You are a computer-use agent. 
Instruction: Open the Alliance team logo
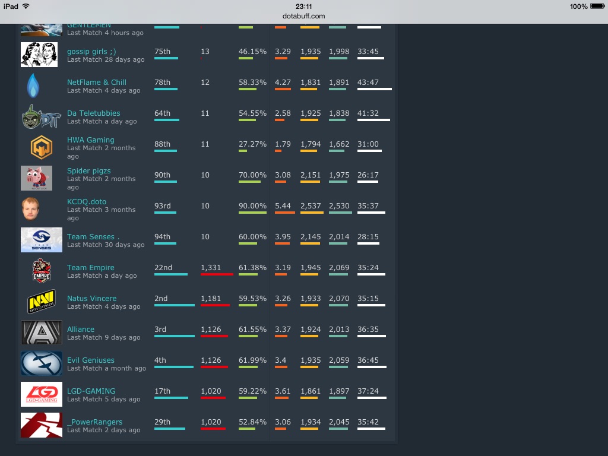pyautogui.click(x=42, y=332)
